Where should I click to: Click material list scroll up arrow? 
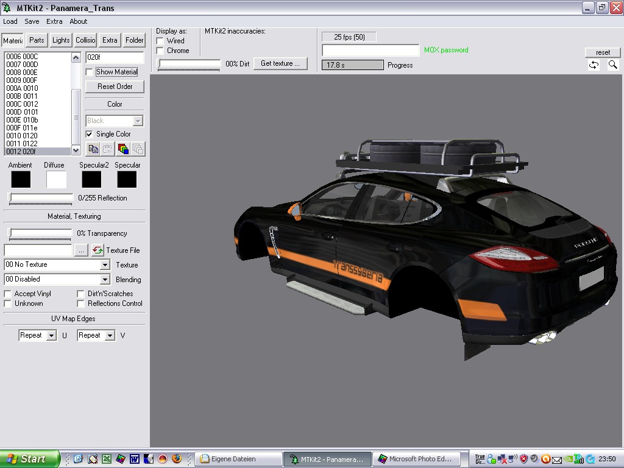[76, 58]
